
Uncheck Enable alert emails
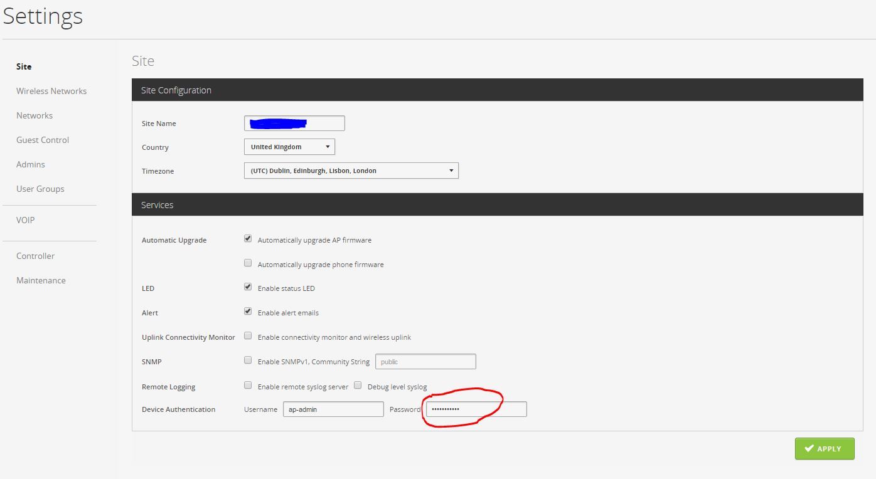point(248,312)
